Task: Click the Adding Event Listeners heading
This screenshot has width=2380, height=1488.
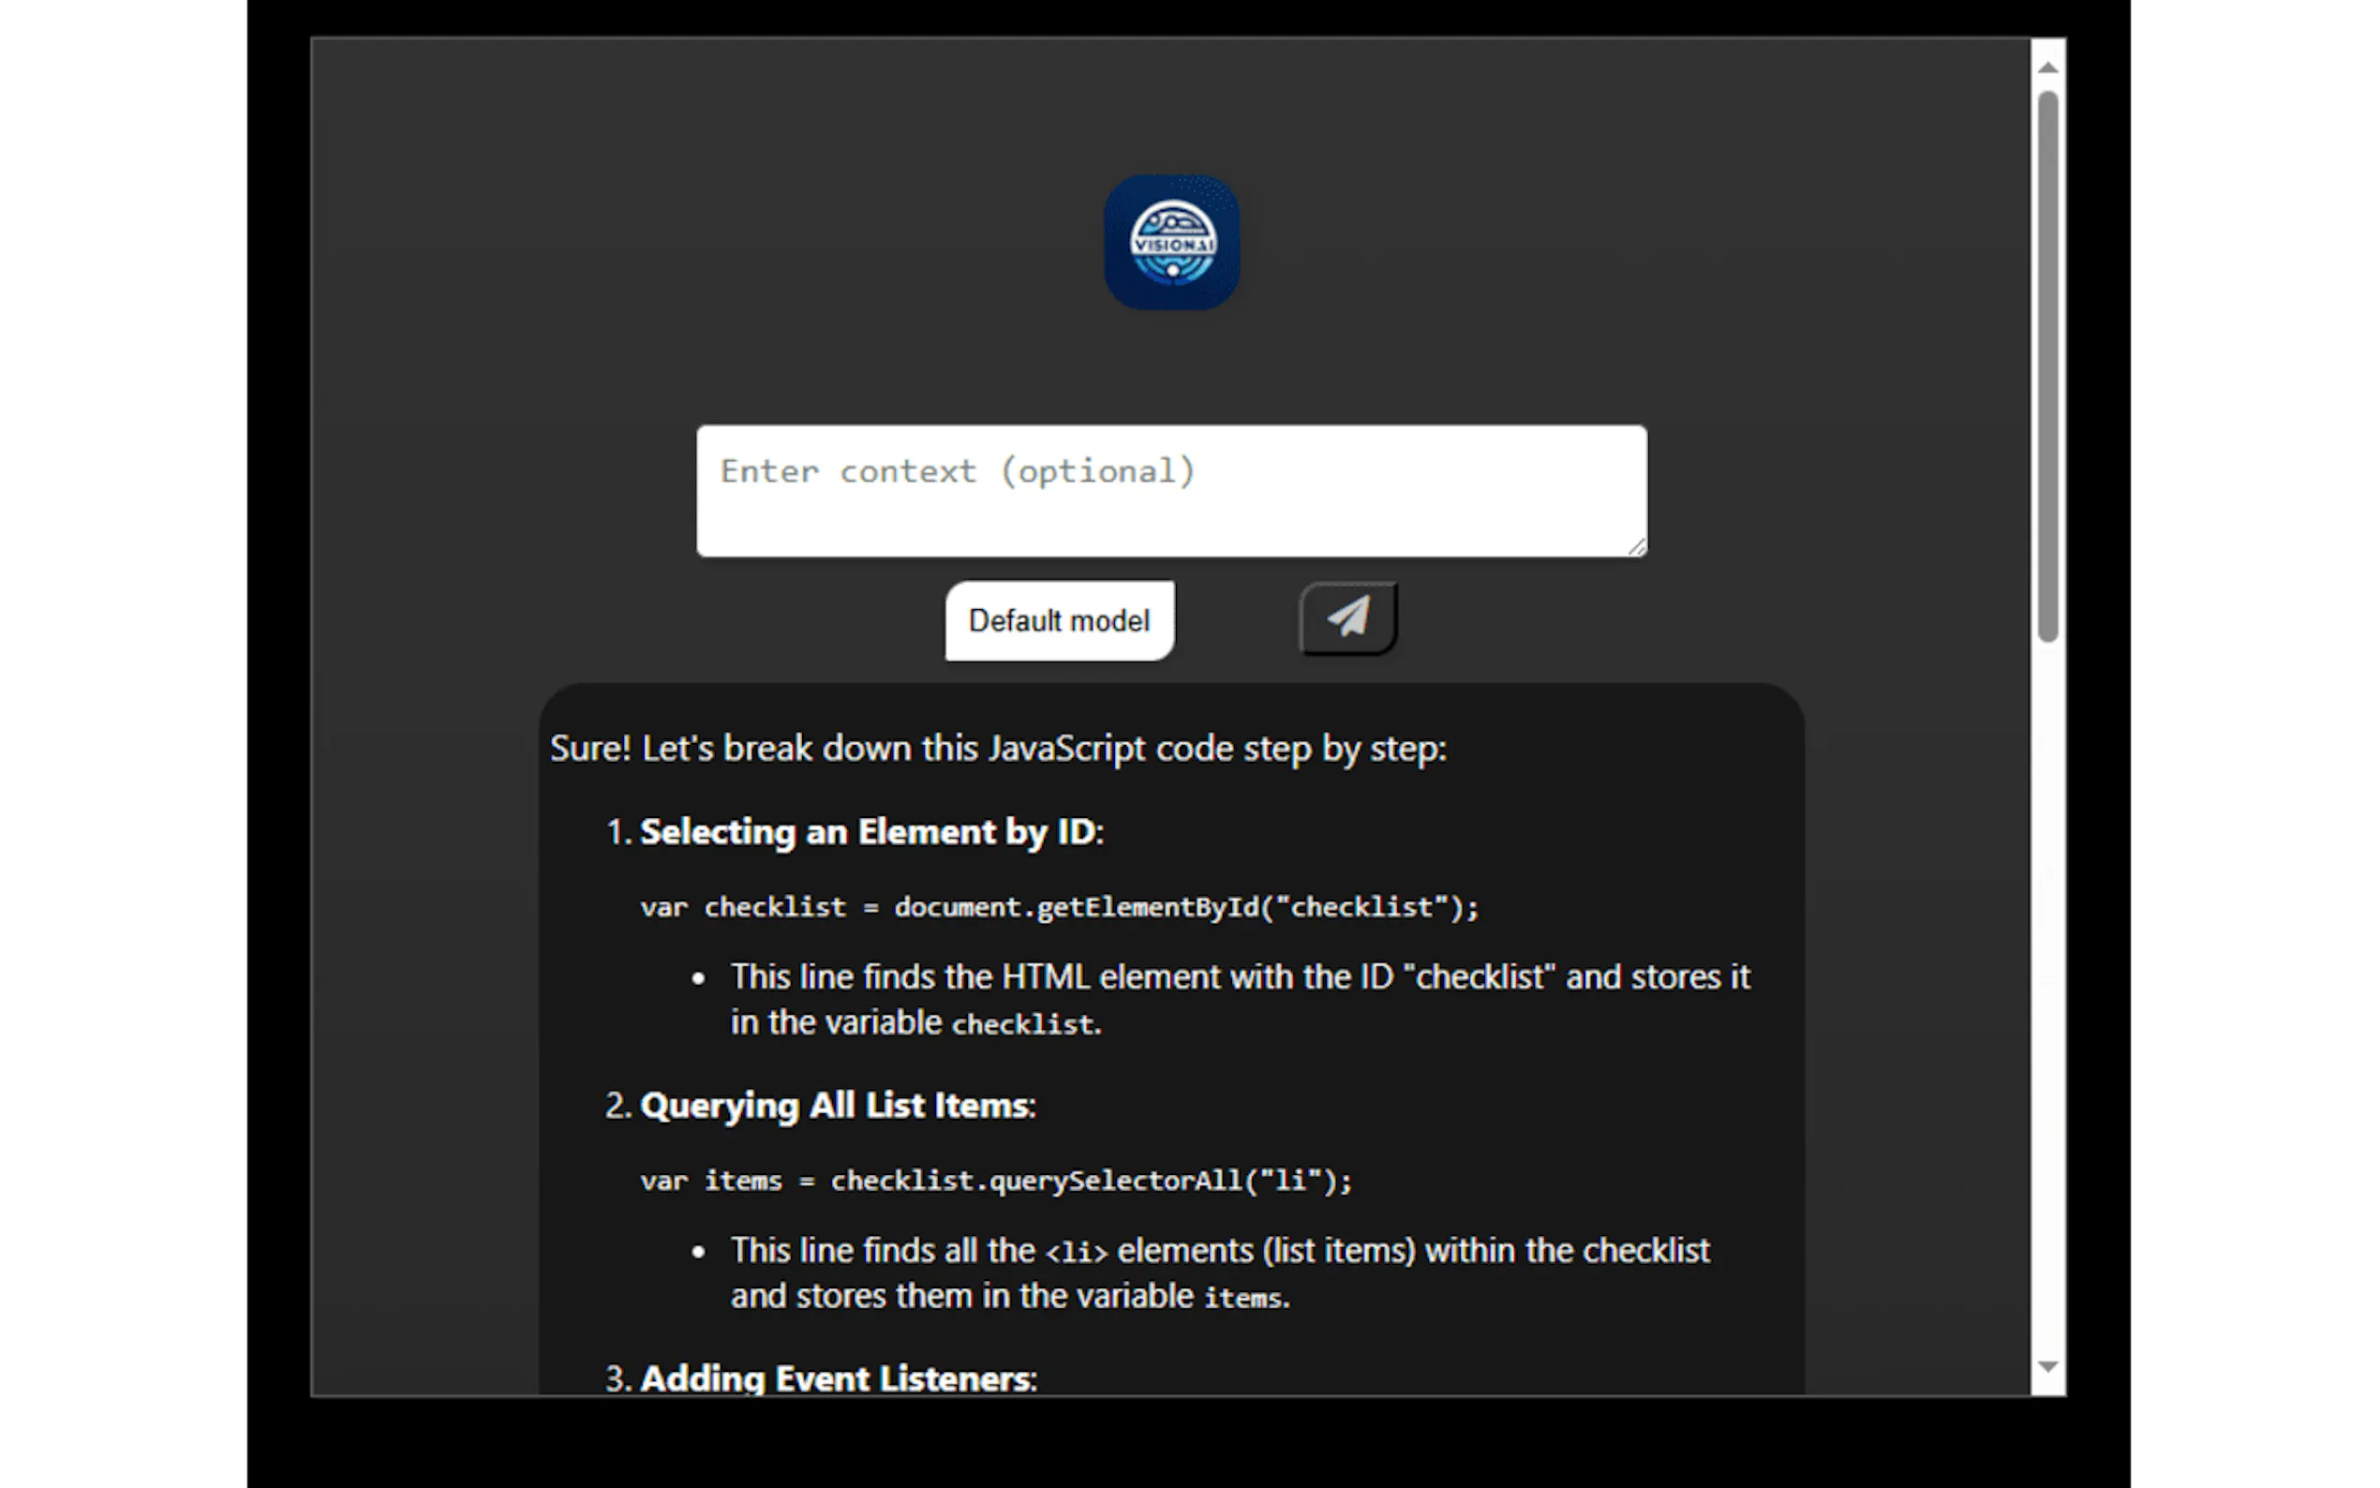Action: point(838,1377)
